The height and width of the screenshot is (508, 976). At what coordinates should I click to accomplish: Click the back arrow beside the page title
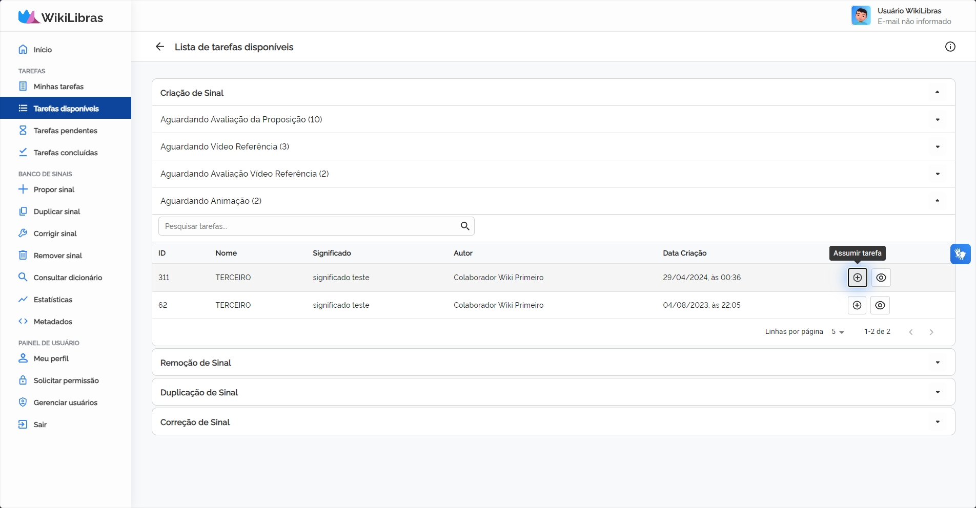(160, 47)
